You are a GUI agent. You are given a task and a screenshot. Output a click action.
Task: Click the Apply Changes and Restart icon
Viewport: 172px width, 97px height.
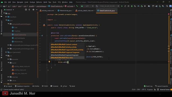pyautogui.click(x=125, y=6)
